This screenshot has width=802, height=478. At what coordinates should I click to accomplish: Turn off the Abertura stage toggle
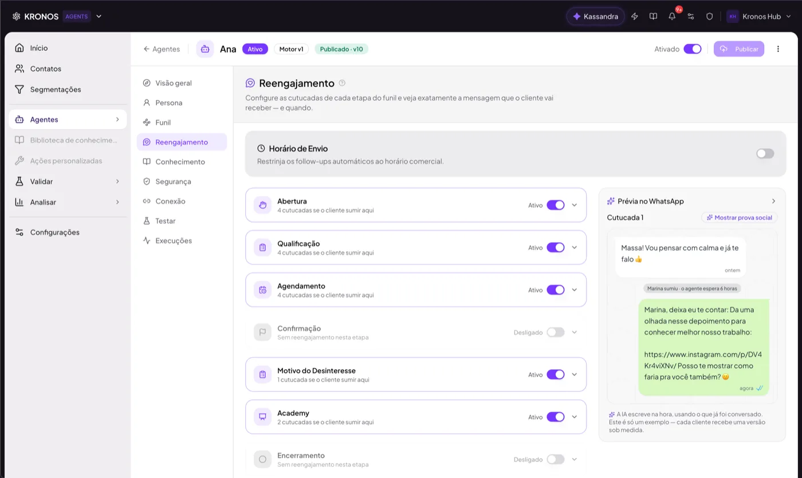point(556,205)
